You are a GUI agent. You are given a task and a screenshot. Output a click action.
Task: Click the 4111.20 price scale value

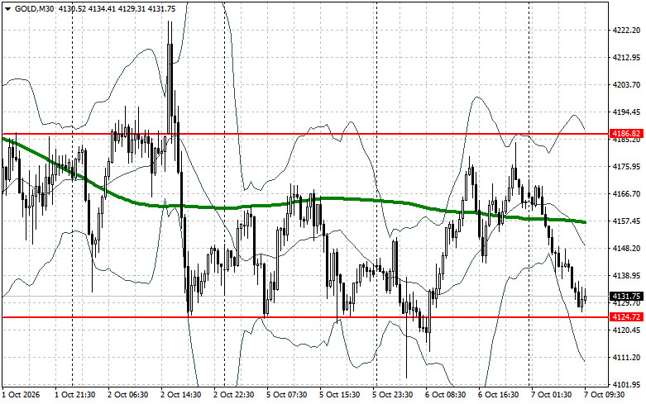tap(626, 358)
